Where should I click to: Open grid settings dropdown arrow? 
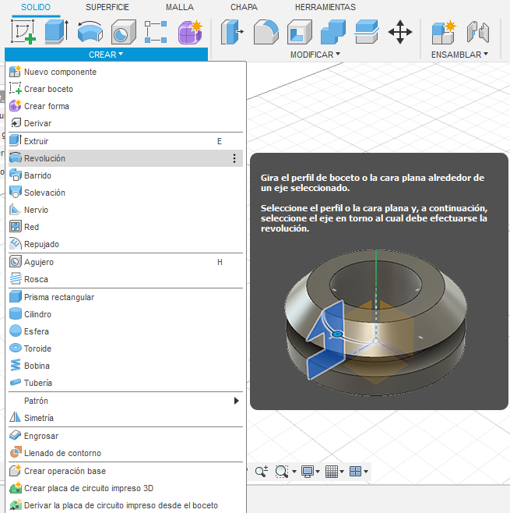[x=342, y=472]
